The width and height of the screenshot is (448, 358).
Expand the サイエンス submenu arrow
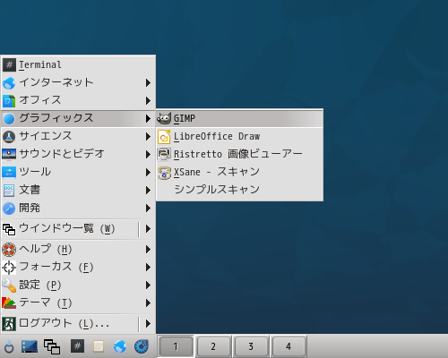[x=148, y=136]
